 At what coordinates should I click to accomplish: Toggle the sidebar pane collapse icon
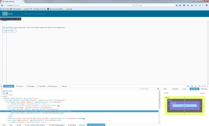pyautogui.click(x=158, y=89)
